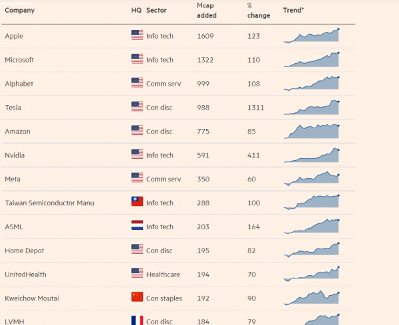Click the Nvidia trend sparkline chart
Image resolution: width=399 pixels, height=325 pixels.
point(311,155)
